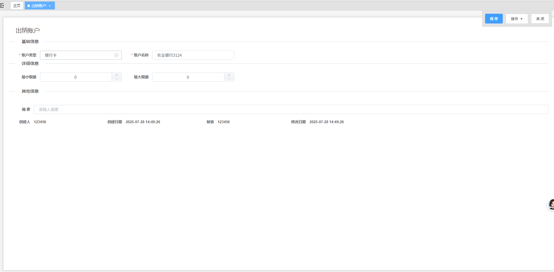This screenshot has width=554, height=272.
Task: Focus the 账户名称 field containing 农业银行3124
Action: [x=193, y=55]
